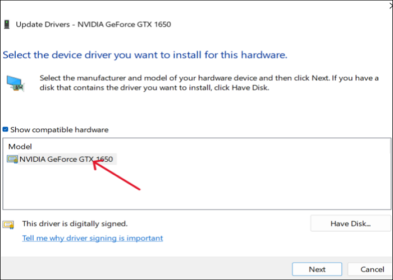This screenshot has height=280, width=393.
Task: Open "Tell me why driver signing is important" link
Action: pyautogui.click(x=93, y=238)
